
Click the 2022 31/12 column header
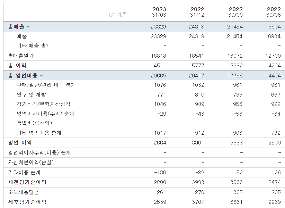[197, 12]
